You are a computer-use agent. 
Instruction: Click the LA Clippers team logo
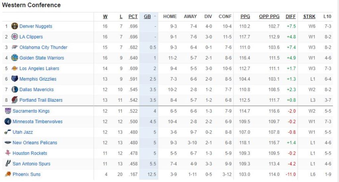click(x=15, y=37)
